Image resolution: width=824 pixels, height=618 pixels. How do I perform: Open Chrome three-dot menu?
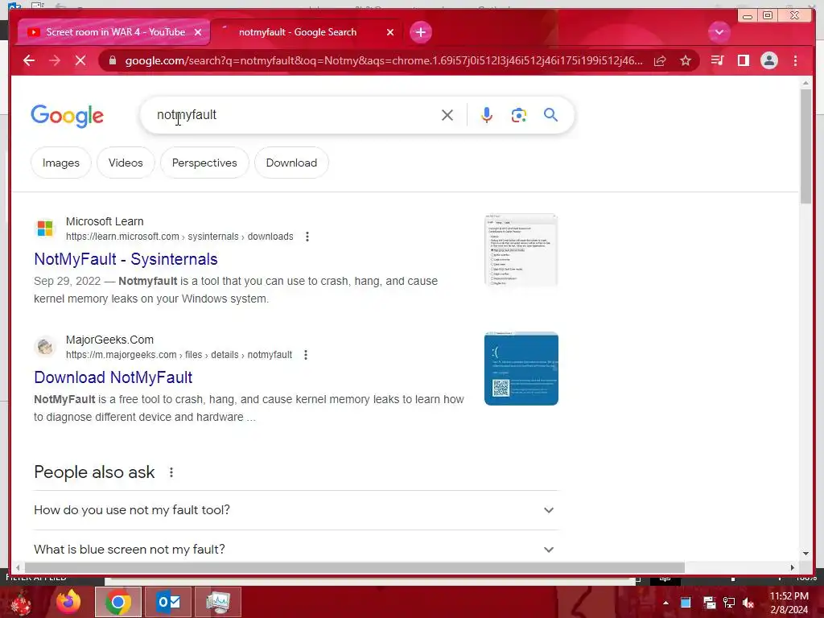coord(795,60)
